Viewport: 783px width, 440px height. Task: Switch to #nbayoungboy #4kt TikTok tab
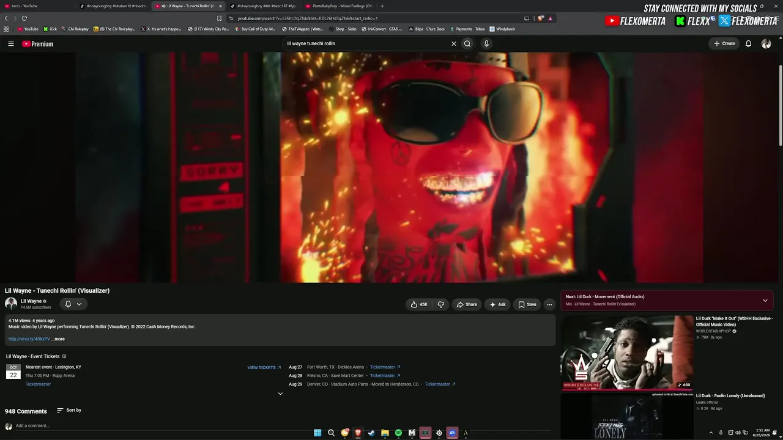pos(263,6)
